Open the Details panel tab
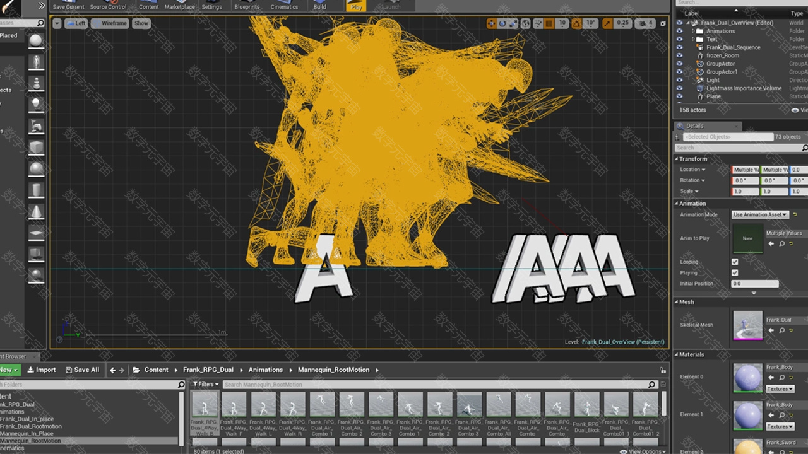Viewport: 808px width, 454px height. click(694, 126)
